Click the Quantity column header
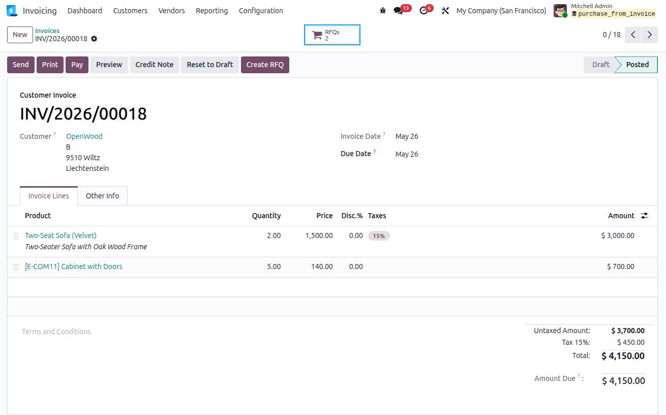This screenshot has width=666, height=415. point(266,216)
